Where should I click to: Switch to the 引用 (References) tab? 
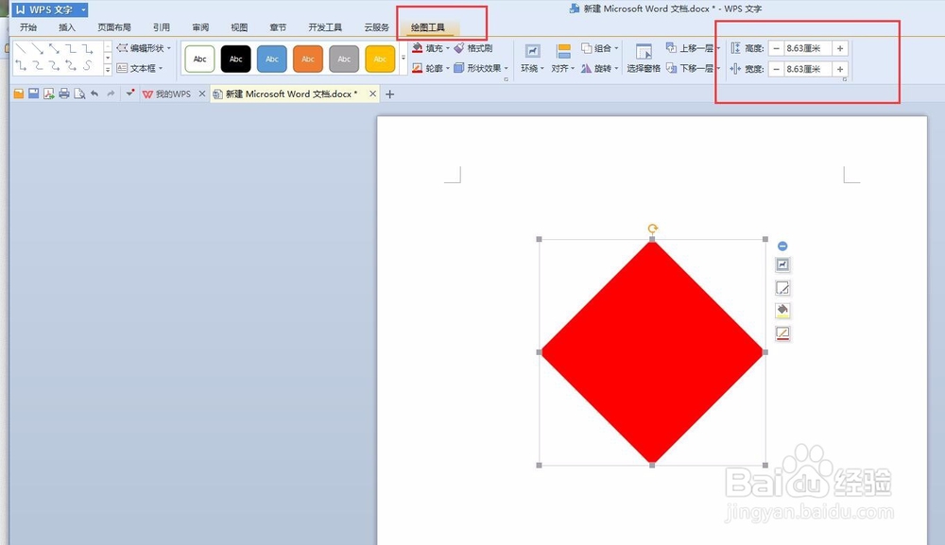coord(161,27)
